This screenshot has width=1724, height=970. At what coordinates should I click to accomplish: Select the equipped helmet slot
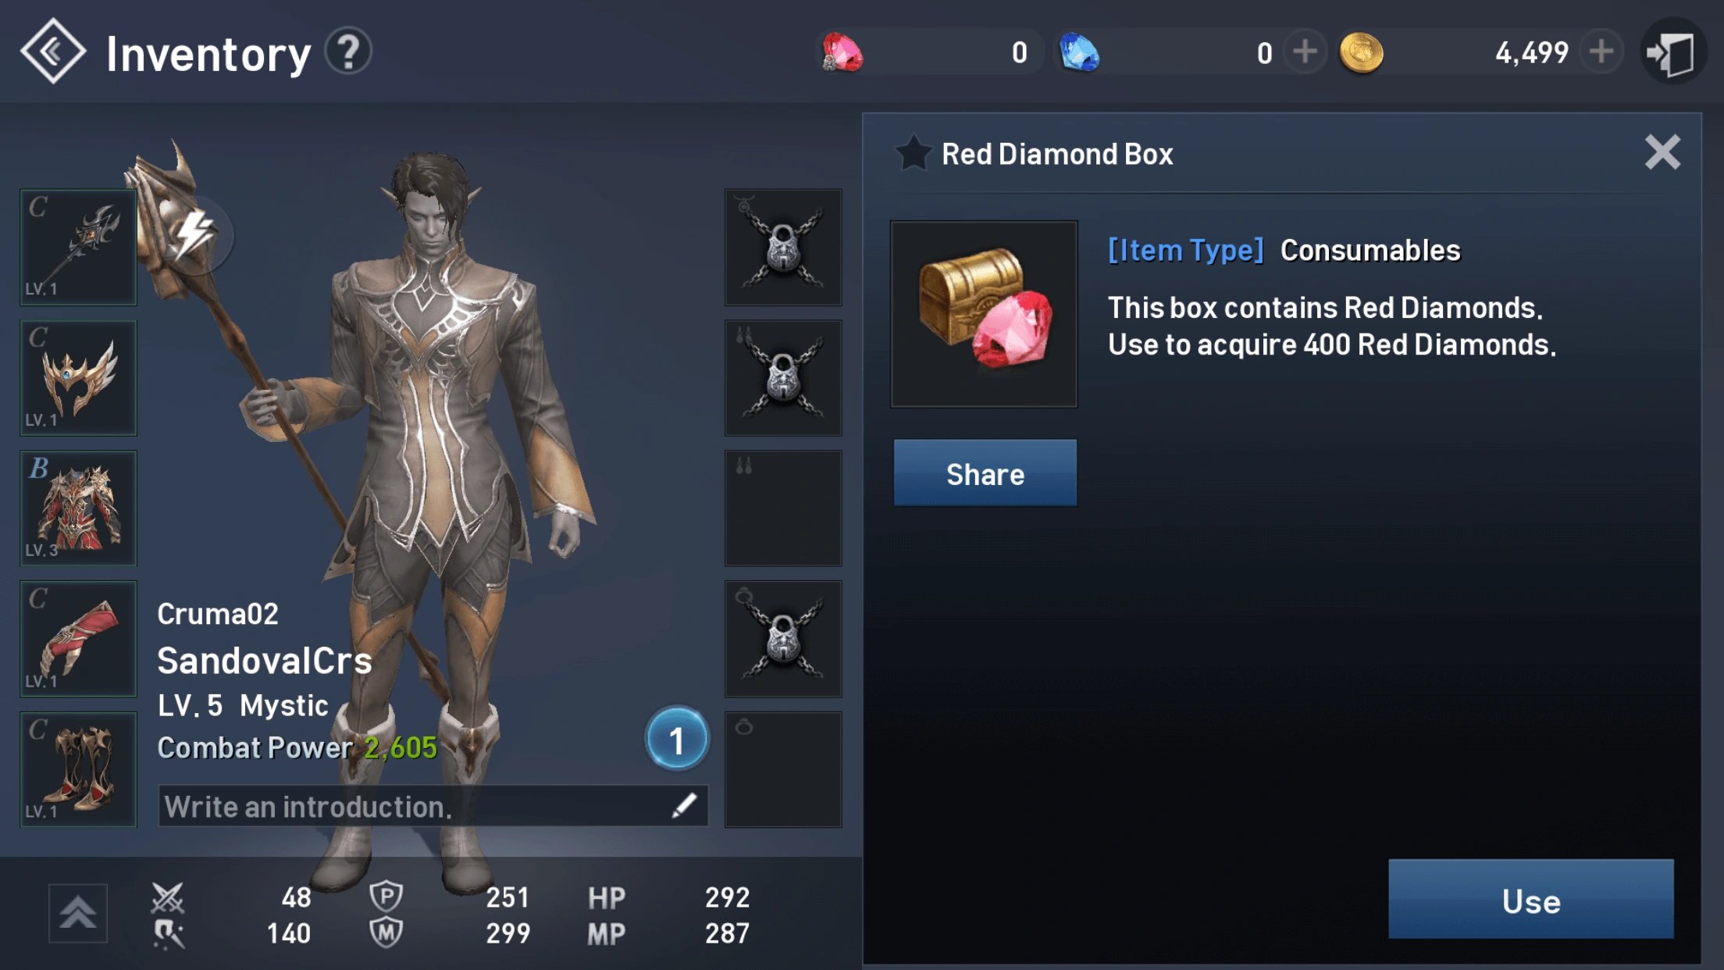(x=78, y=377)
